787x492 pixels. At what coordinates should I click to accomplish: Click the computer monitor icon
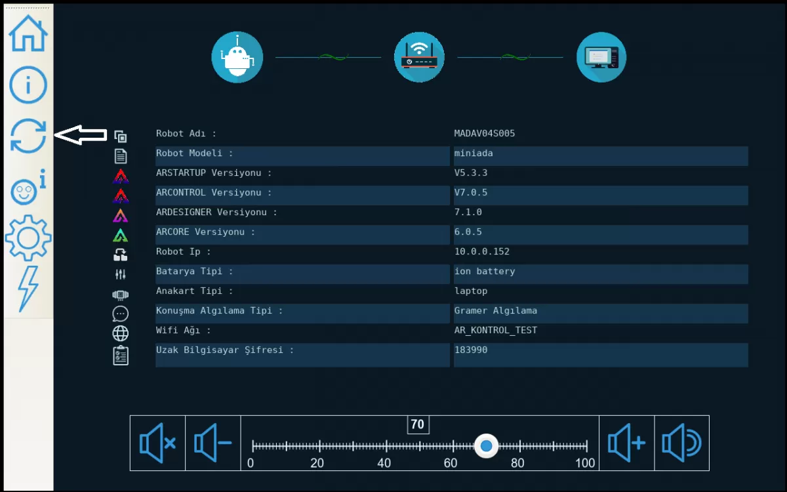pos(601,58)
